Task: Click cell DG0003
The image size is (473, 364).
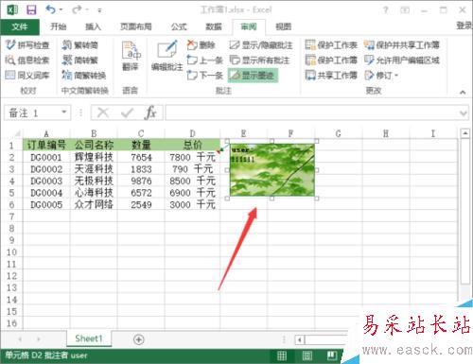Action: (46, 181)
